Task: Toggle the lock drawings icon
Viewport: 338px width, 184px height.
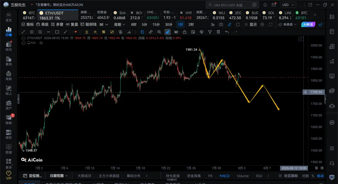Action: click(x=185, y=32)
